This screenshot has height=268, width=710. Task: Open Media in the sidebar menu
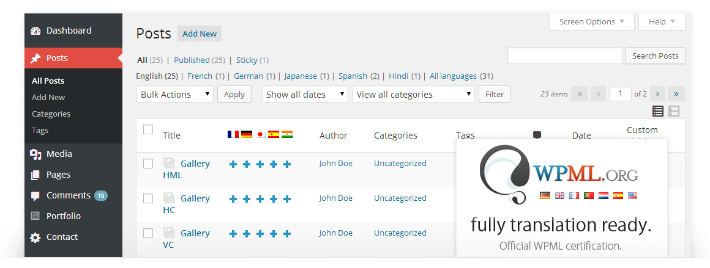tap(59, 154)
